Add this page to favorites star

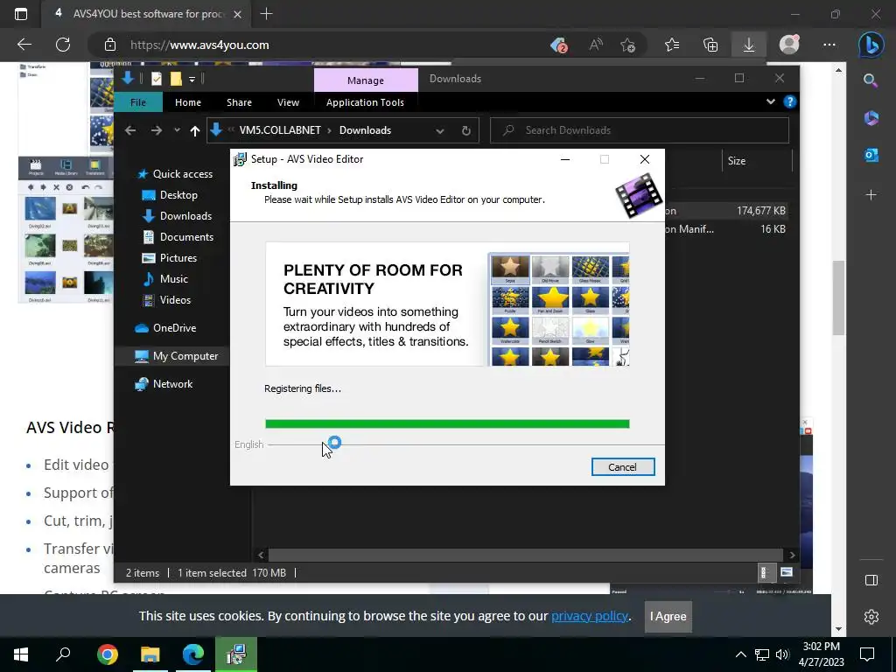(x=627, y=45)
